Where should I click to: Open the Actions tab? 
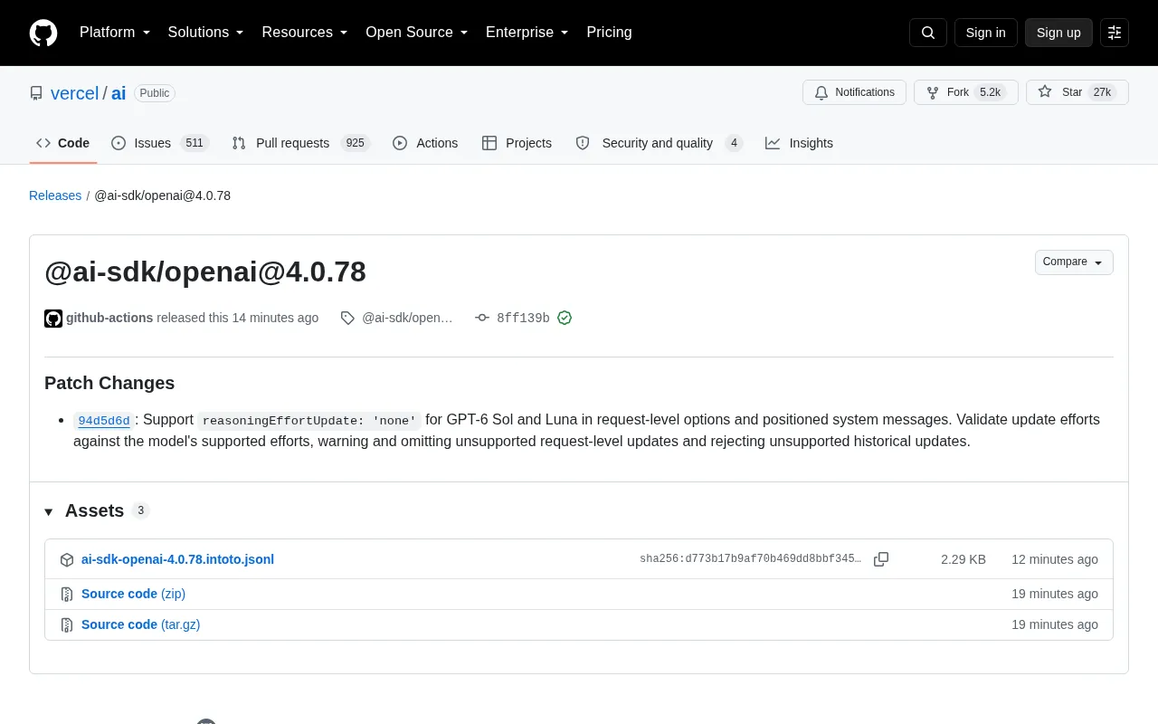[x=425, y=143]
